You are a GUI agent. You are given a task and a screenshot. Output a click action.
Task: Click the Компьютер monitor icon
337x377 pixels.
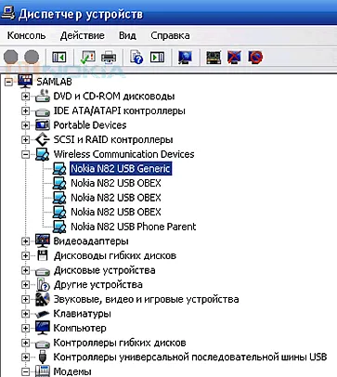point(43,328)
